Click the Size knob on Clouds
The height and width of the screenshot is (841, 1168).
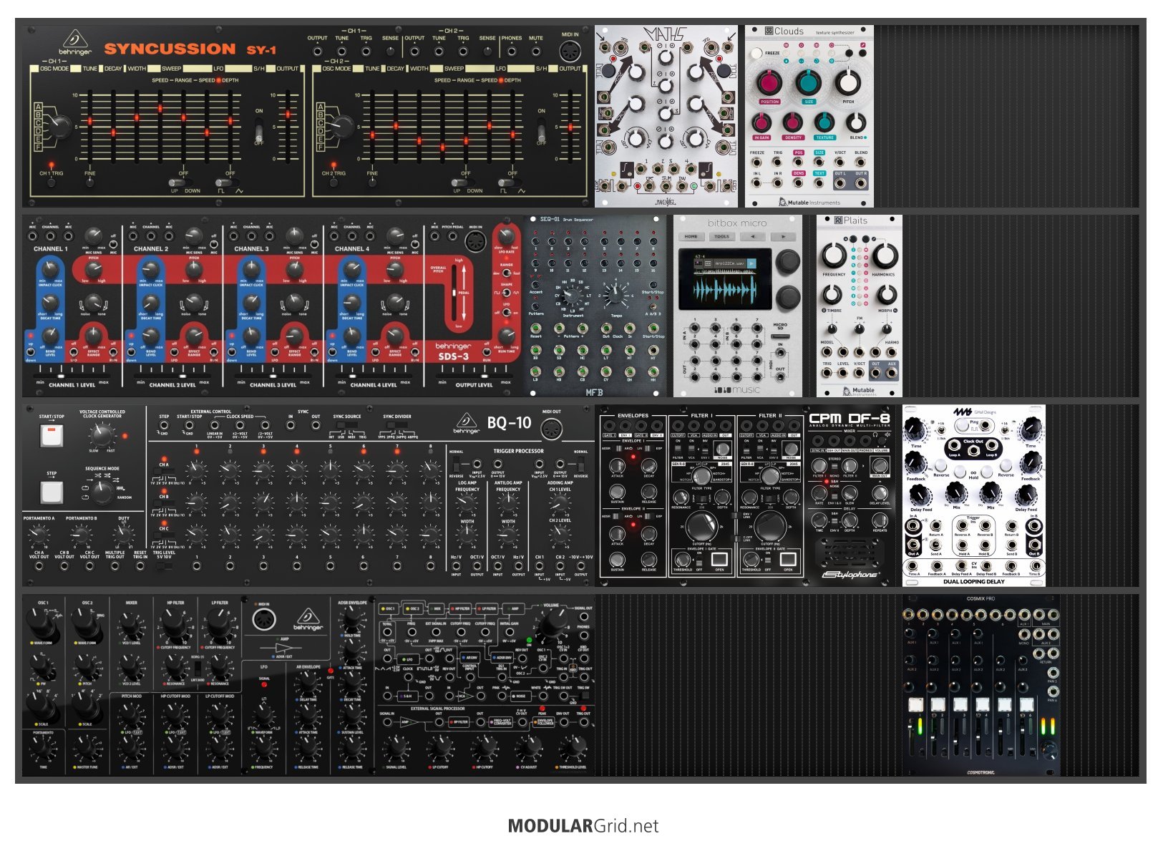tap(809, 82)
